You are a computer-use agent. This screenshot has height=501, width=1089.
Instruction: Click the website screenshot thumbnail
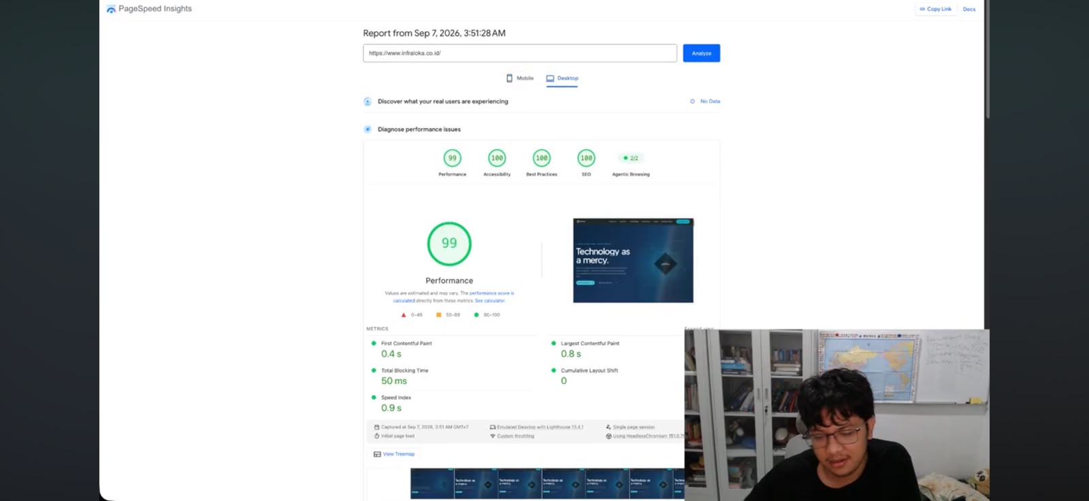coord(633,261)
